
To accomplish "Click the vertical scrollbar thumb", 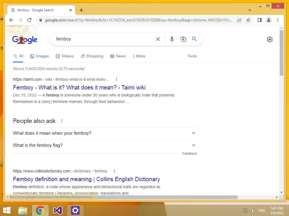I will 281,53.
